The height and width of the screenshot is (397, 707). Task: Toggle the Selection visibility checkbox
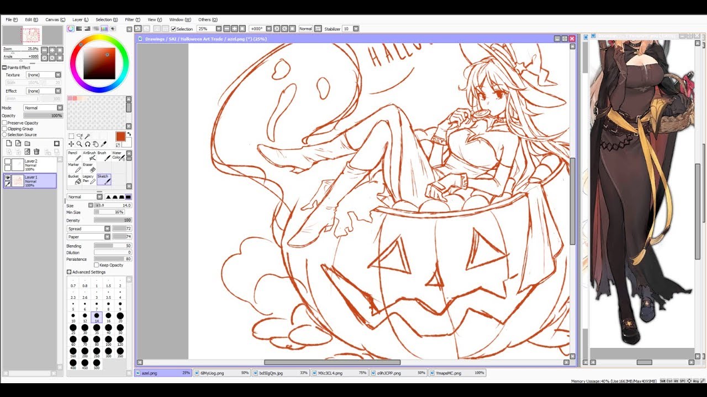click(173, 29)
